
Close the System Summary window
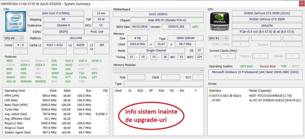(x=301, y=4)
